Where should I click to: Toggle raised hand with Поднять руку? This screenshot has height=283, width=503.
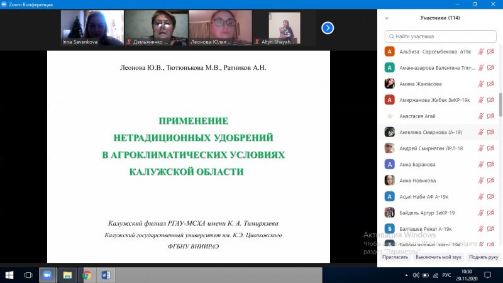pyautogui.click(x=484, y=257)
